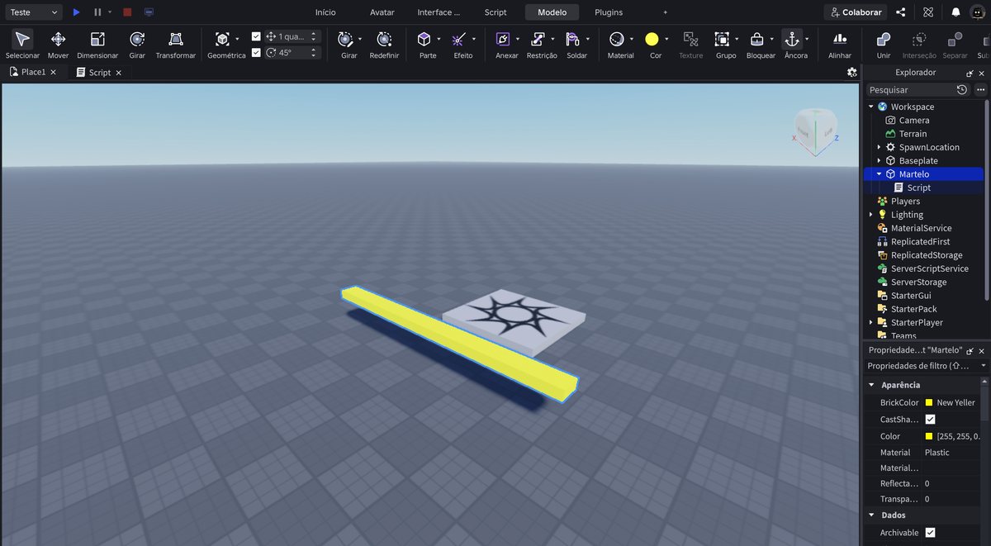Click the Colaborar button

tap(856, 12)
